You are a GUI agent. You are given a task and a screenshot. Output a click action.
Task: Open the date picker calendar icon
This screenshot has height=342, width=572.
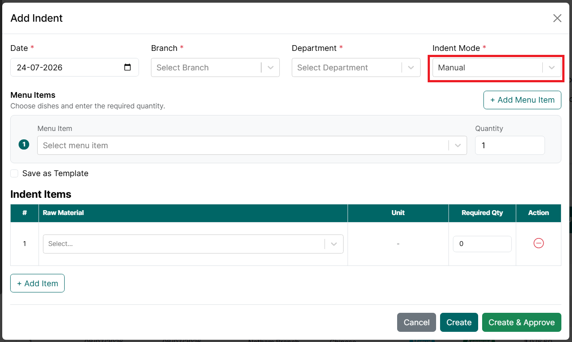click(x=128, y=68)
